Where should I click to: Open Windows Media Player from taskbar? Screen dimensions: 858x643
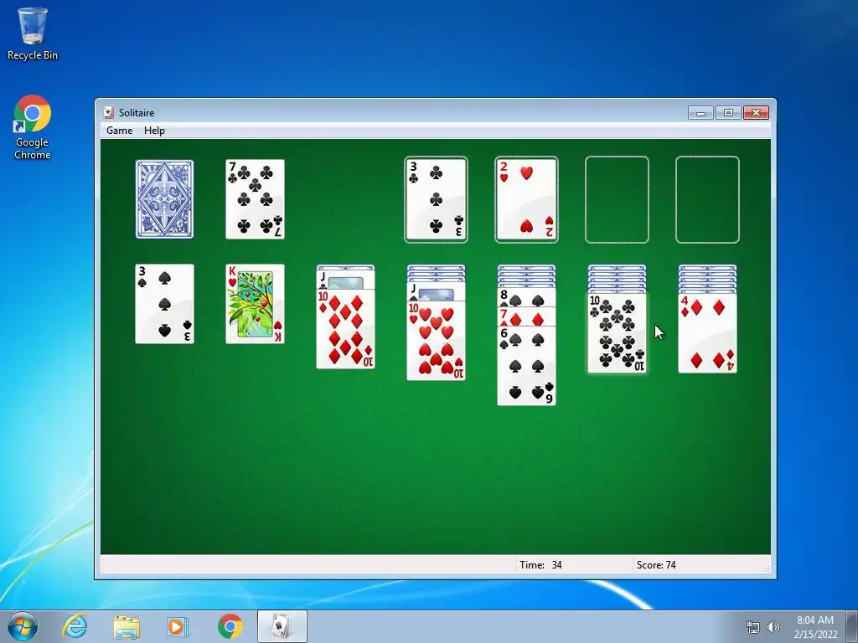178,626
